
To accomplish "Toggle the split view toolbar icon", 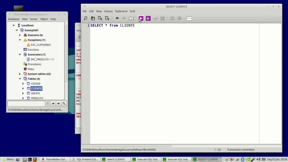I will point(131,18).
